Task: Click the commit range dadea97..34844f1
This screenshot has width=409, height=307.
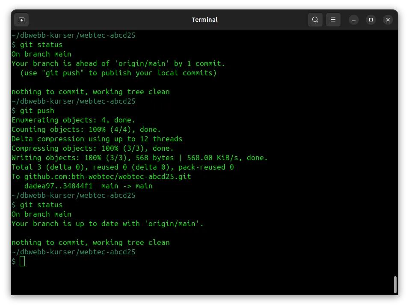Action: click(59, 186)
